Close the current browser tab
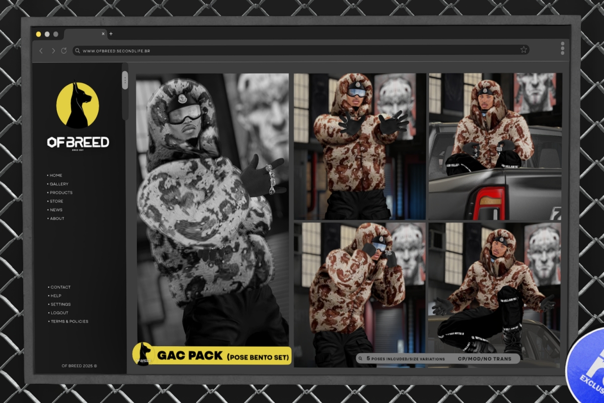This screenshot has width=604, height=403. pos(103,34)
